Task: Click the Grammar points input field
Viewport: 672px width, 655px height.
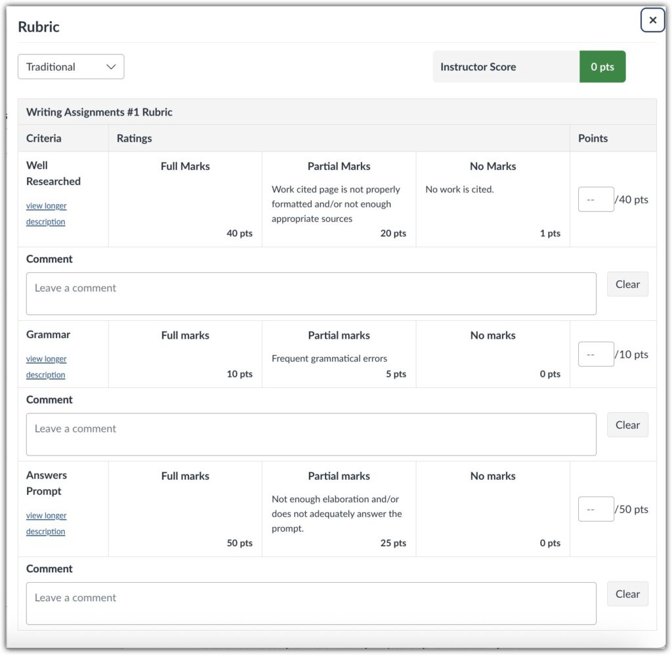Action: click(x=595, y=354)
